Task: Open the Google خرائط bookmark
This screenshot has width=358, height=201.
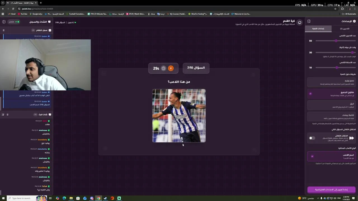Action: coord(36,14)
